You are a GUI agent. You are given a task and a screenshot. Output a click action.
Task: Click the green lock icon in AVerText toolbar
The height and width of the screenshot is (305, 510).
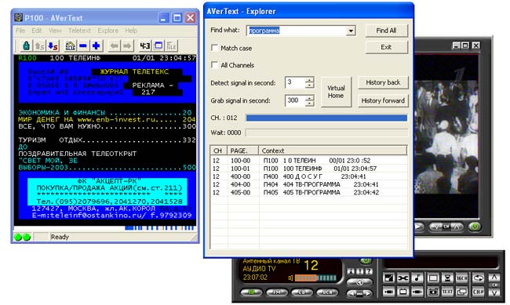coord(27,45)
